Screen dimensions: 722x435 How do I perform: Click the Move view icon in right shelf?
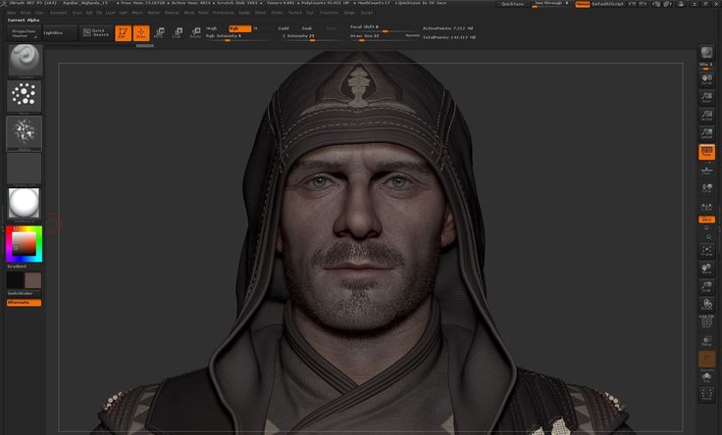tap(706, 268)
